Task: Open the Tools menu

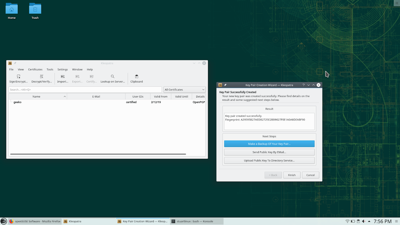Action: (50, 69)
